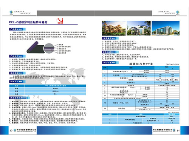Click the globe logo at top-right header

point(178,12)
